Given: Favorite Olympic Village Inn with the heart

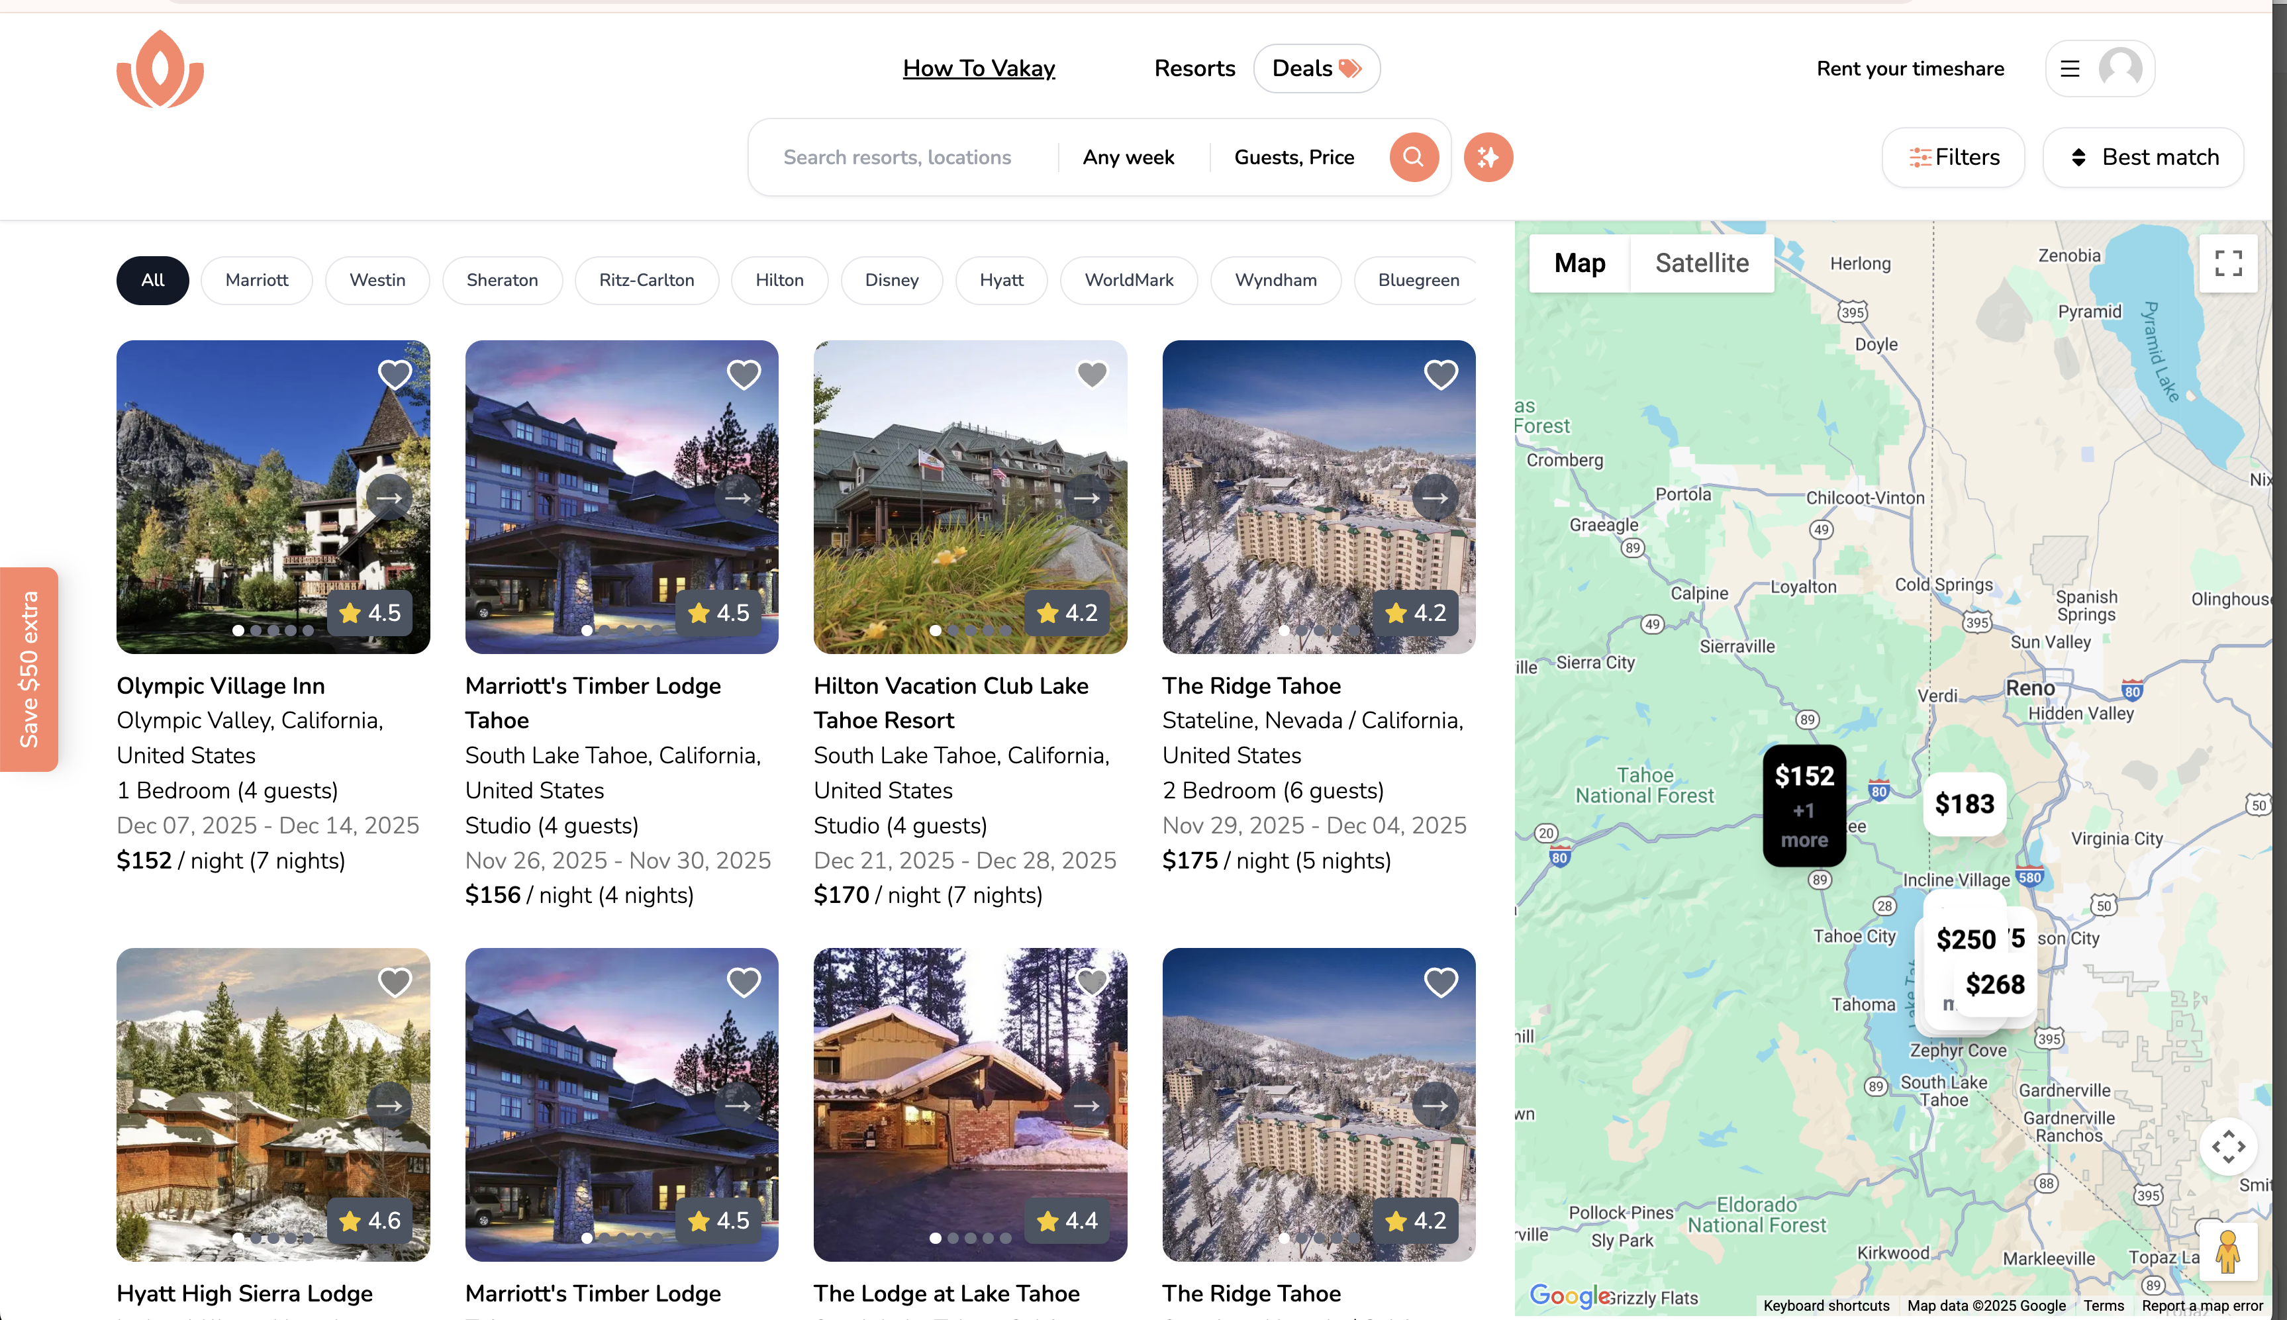Looking at the screenshot, I should (x=395, y=375).
